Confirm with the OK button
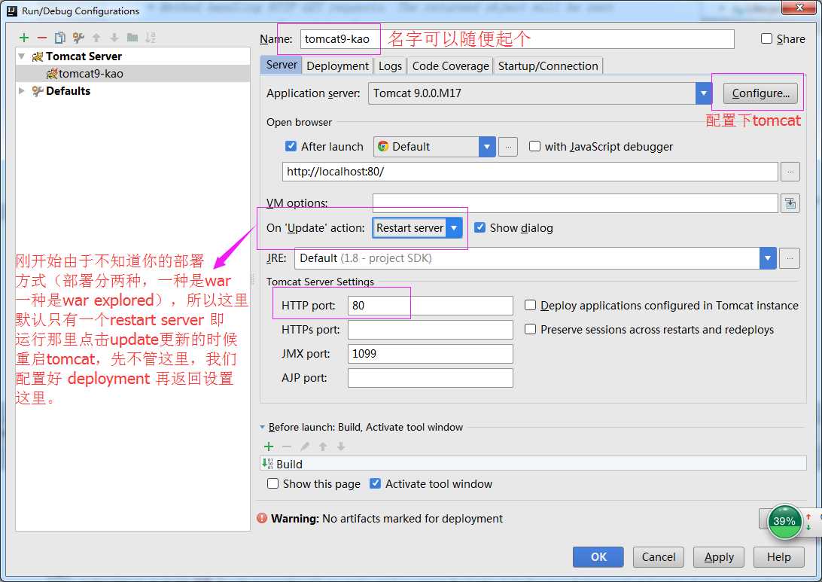This screenshot has width=822, height=582. click(598, 557)
